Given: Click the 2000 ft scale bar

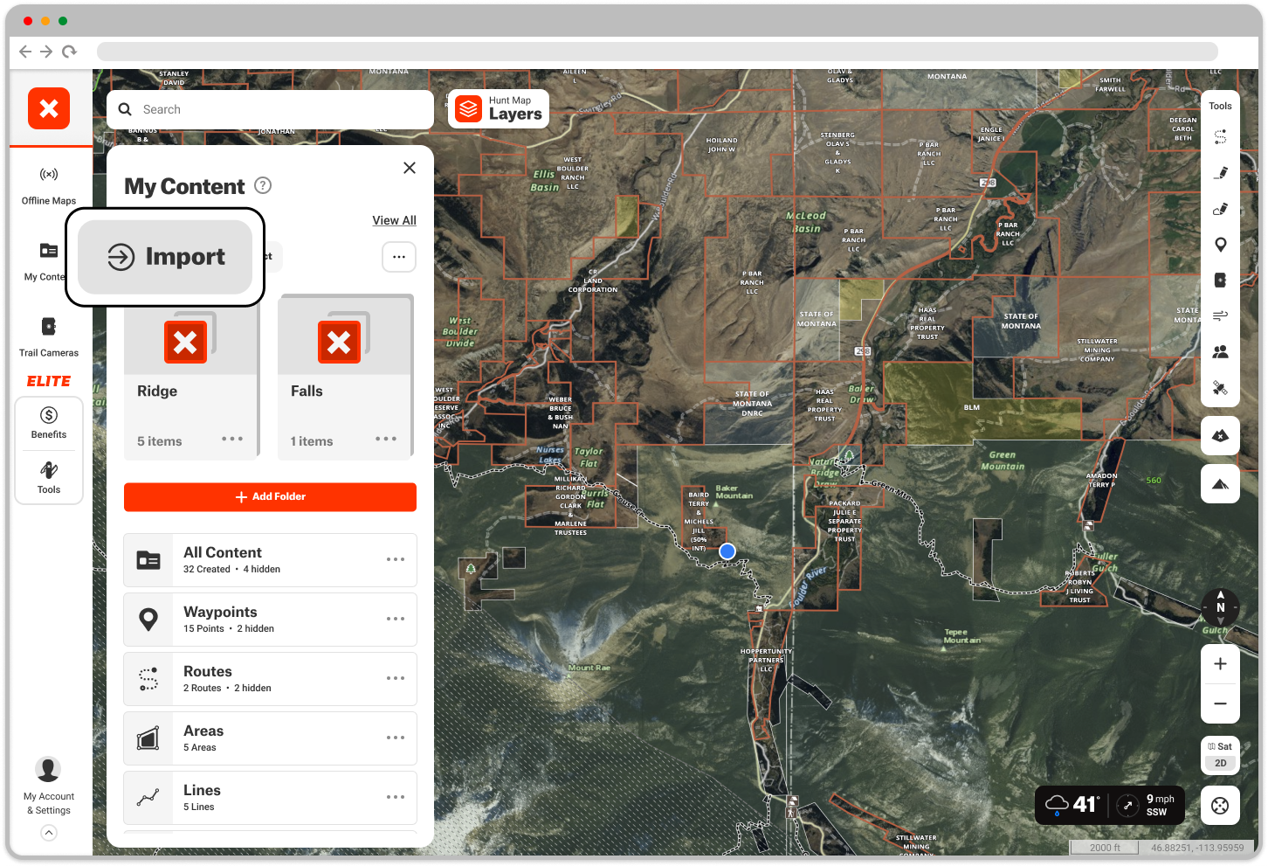Looking at the screenshot, I should [x=1105, y=848].
